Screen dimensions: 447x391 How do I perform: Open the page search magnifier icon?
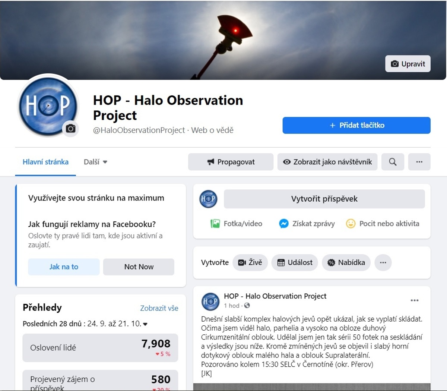[x=393, y=162]
